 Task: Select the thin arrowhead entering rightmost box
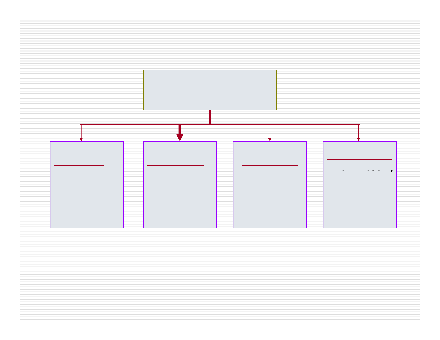(359, 139)
